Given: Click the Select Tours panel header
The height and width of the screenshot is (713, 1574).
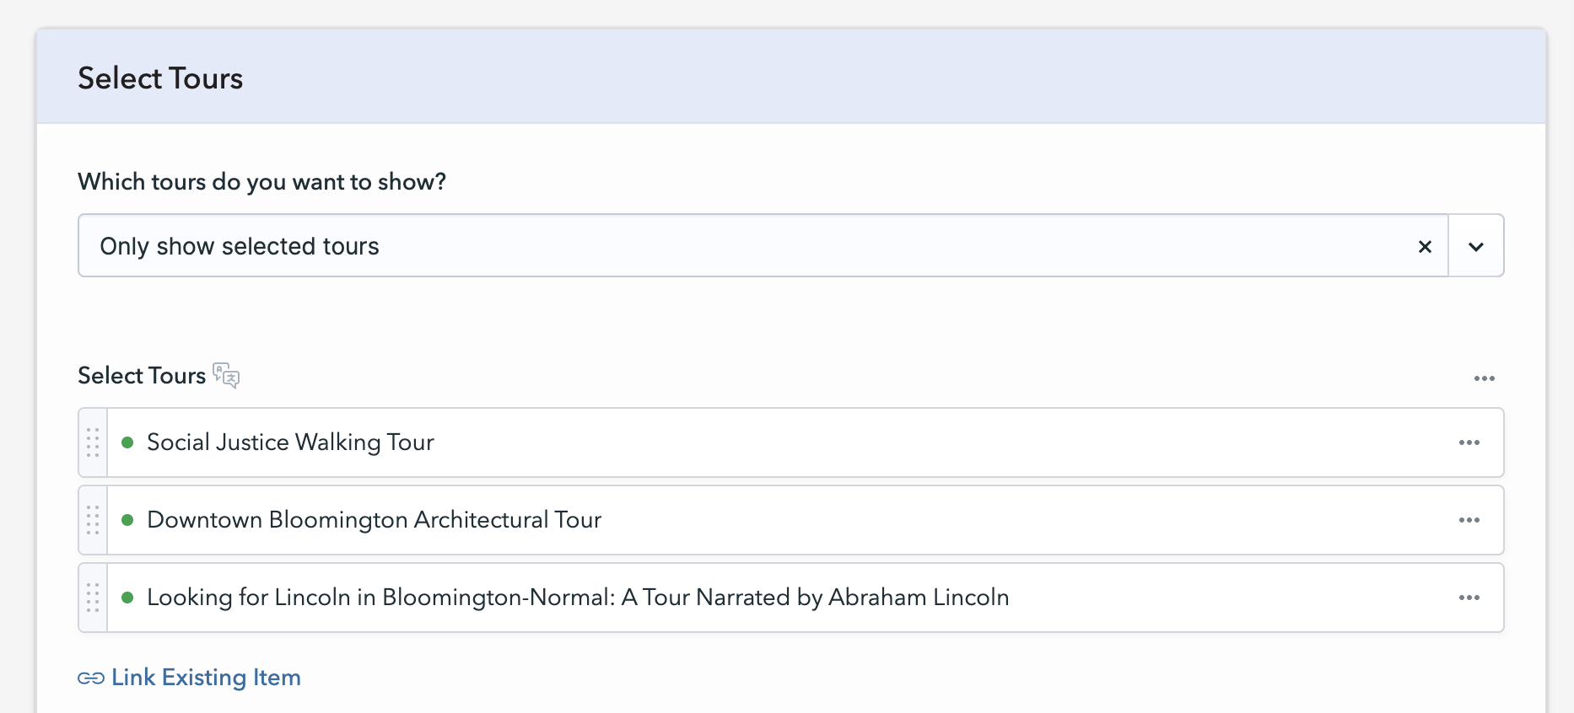Looking at the screenshot, I should (x=160, y=78).
